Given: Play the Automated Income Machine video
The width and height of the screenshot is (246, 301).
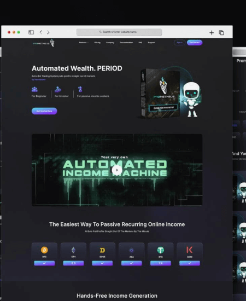Looking at the screenshot, I should (117, 170).
